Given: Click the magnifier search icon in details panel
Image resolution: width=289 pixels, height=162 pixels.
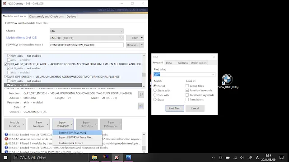Looking at the screenshot, I should point(141,94).
